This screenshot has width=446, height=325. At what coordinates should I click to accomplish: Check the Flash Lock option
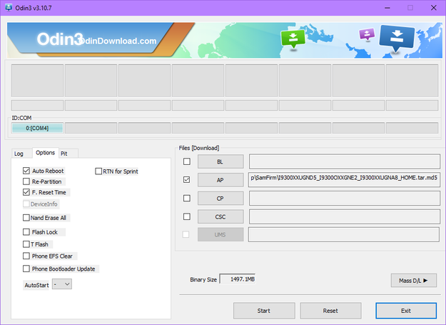point(26,232)
